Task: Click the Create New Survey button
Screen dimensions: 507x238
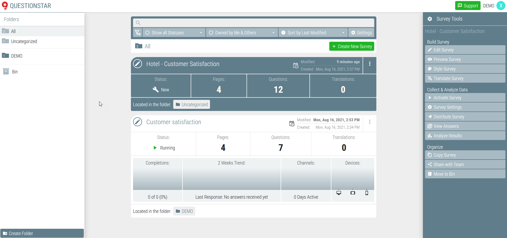Action: pos(351,46)
